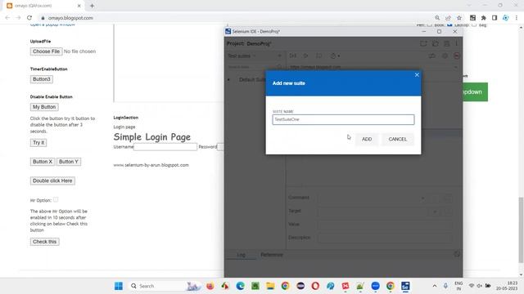The height and width of the screenshot is (294, 524).
Task: Click the share page icon
Action: click(x=448, y=18)
